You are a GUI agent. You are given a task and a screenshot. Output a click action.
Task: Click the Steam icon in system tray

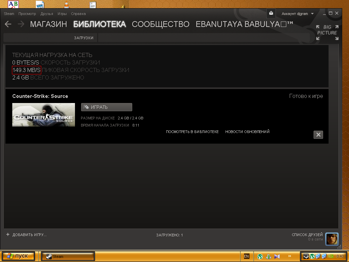[x=306, y=256]
